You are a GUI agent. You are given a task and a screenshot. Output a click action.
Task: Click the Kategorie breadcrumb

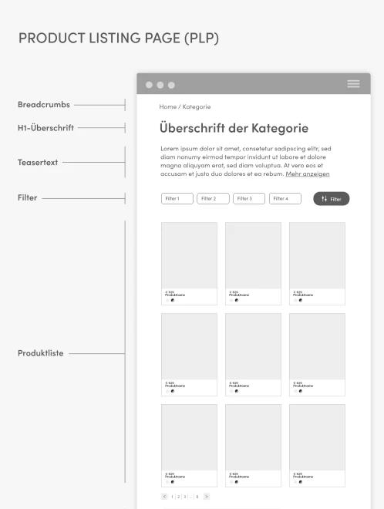(197, 106)
